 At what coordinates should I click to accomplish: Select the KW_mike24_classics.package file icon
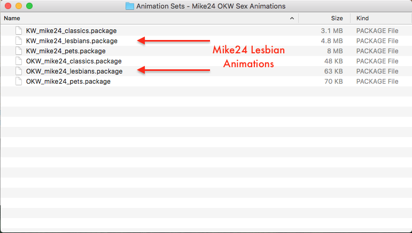tap(19, 31)
